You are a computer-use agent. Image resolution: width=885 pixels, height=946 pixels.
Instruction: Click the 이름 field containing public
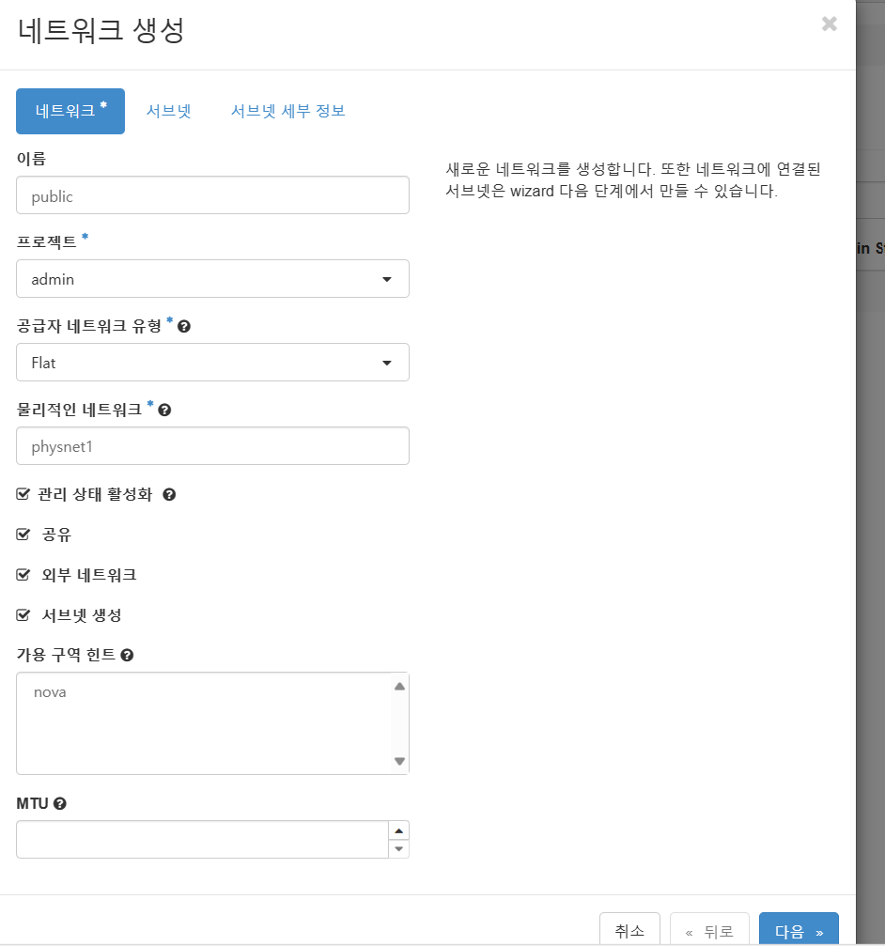pos(212,195)
